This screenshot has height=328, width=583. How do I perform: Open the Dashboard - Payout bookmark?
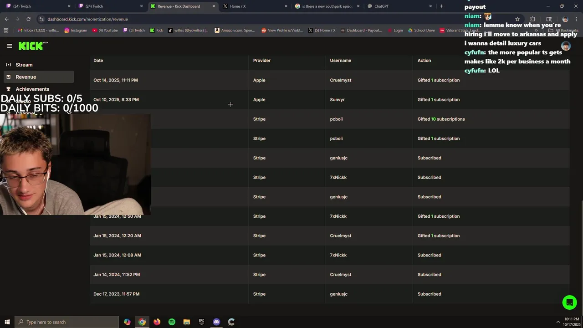coord(361,31)
